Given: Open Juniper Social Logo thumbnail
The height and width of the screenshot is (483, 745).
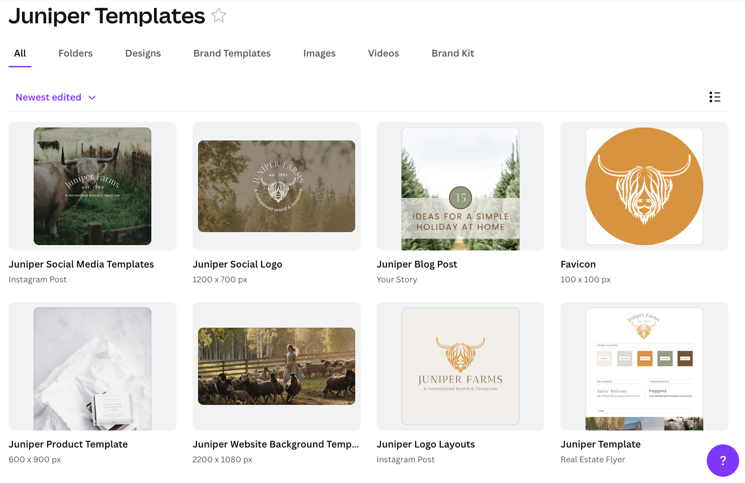Looking at the screenshot, I should [277, 186].
